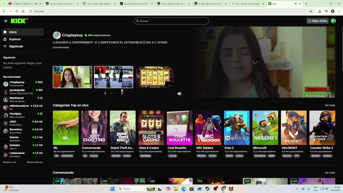343x193 pixels.
Task: Expand list with Mostrar más
Action: [10, 162]
